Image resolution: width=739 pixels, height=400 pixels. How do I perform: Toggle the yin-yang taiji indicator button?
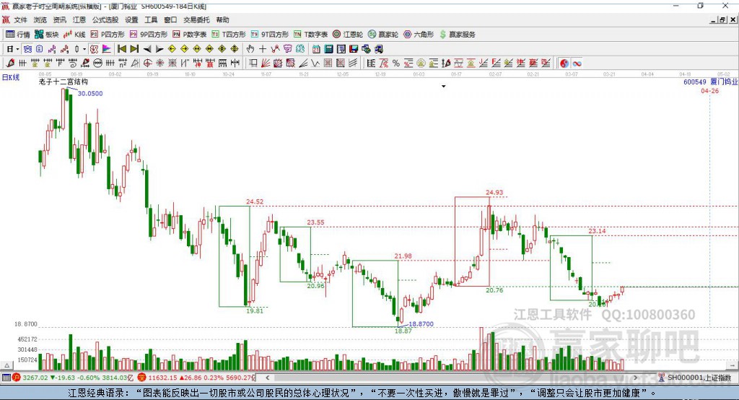pyautogui.click(x=564, y=64)
